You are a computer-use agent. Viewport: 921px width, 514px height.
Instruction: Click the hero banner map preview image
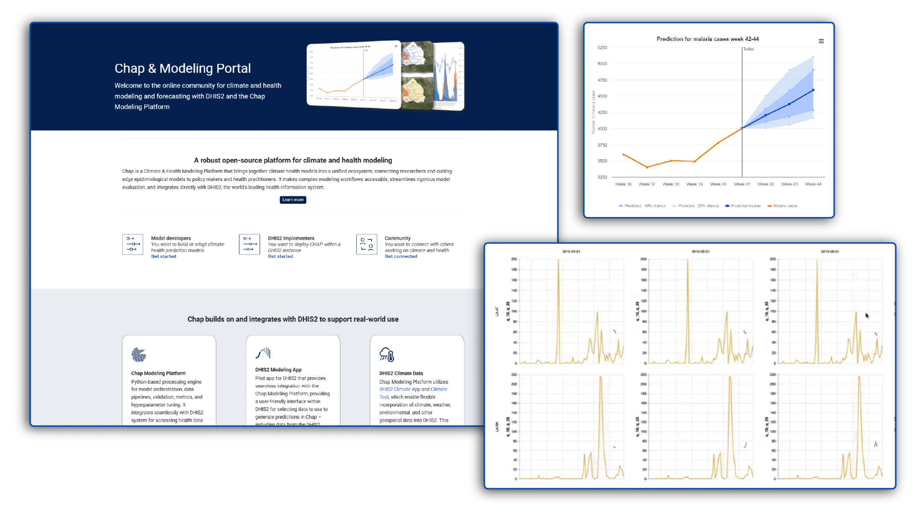[417, 76]
